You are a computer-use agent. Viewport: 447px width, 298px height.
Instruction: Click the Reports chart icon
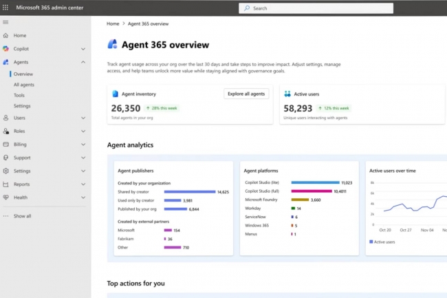point(6,184)
